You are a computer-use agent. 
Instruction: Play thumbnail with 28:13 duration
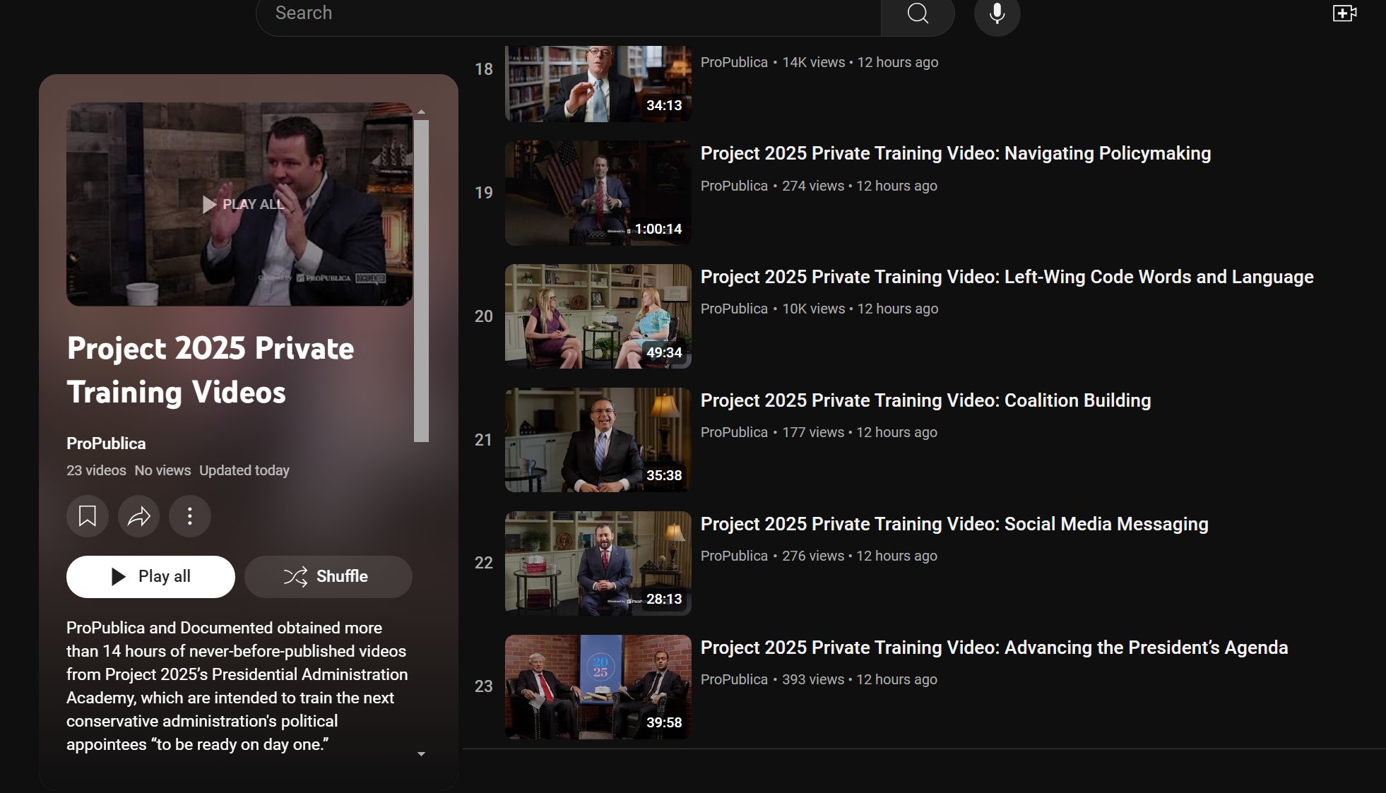pyautogui.click(x=598, y=564)
